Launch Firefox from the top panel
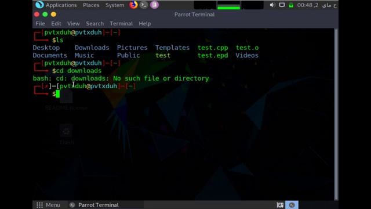 coord(133,5)
